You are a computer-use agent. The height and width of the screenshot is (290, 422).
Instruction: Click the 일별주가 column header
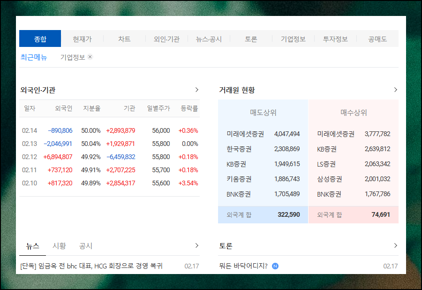tap(158, 108)
